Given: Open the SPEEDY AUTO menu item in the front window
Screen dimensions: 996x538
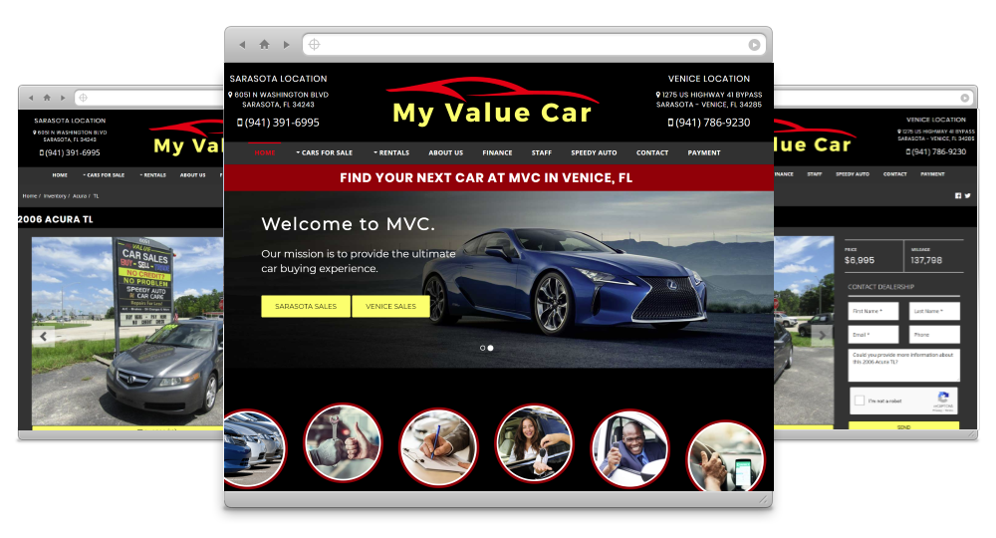Looking at the screenshot, I should [594, 153].
